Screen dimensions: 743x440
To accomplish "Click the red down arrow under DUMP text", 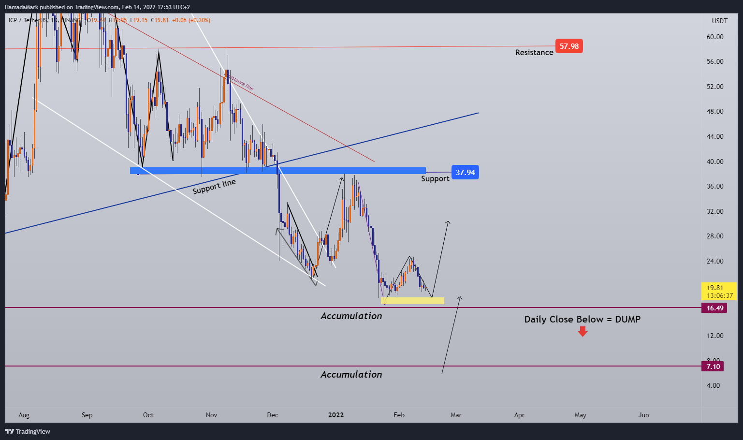I will click(583, 331).
